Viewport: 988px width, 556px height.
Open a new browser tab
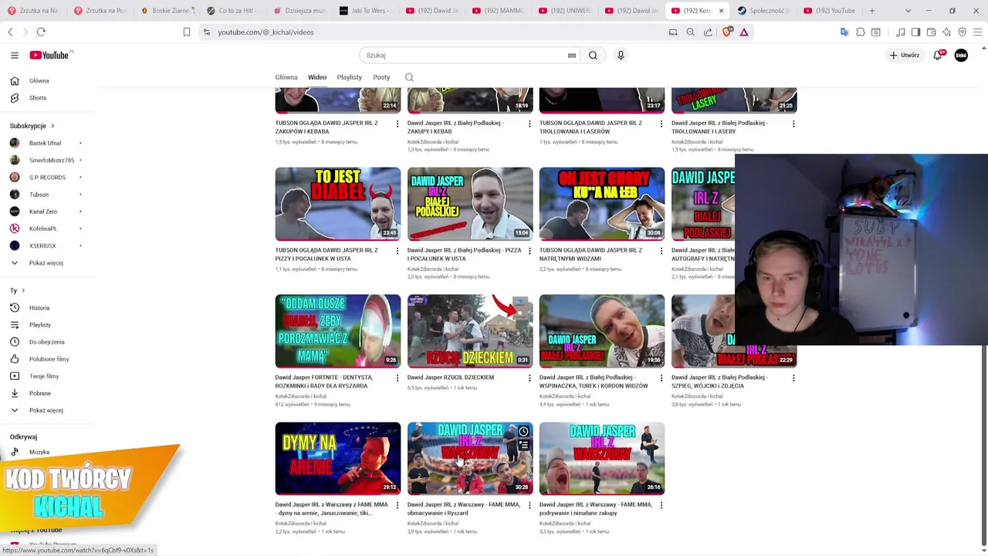(872, 11)
